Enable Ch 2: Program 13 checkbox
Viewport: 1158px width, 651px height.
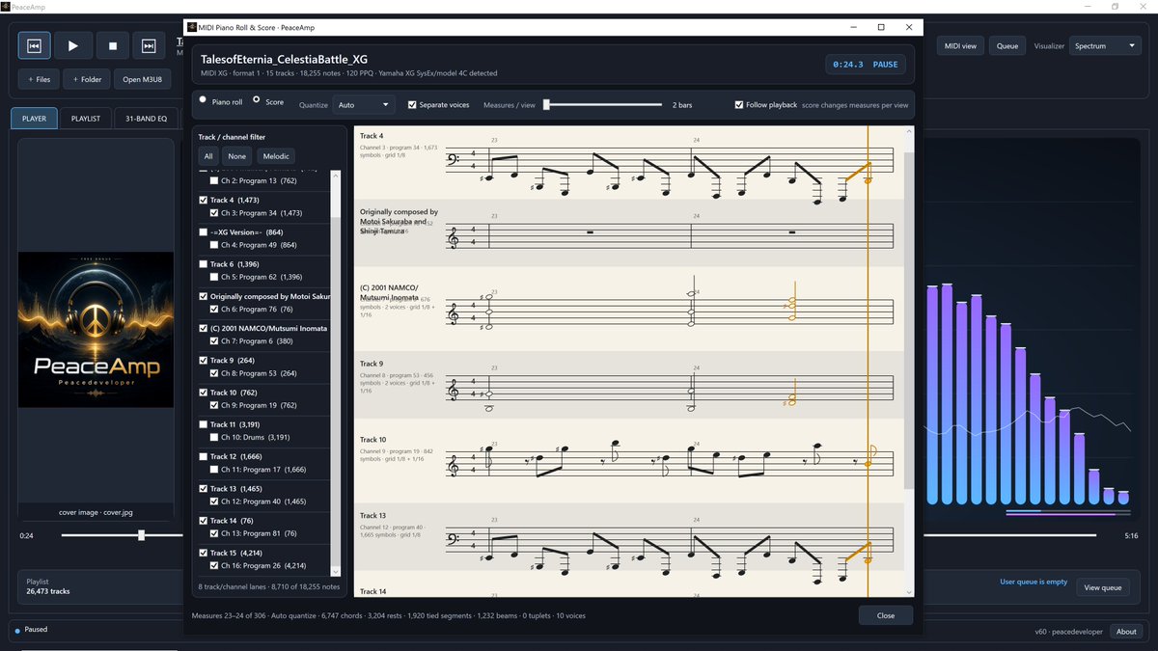pos(214,181)
